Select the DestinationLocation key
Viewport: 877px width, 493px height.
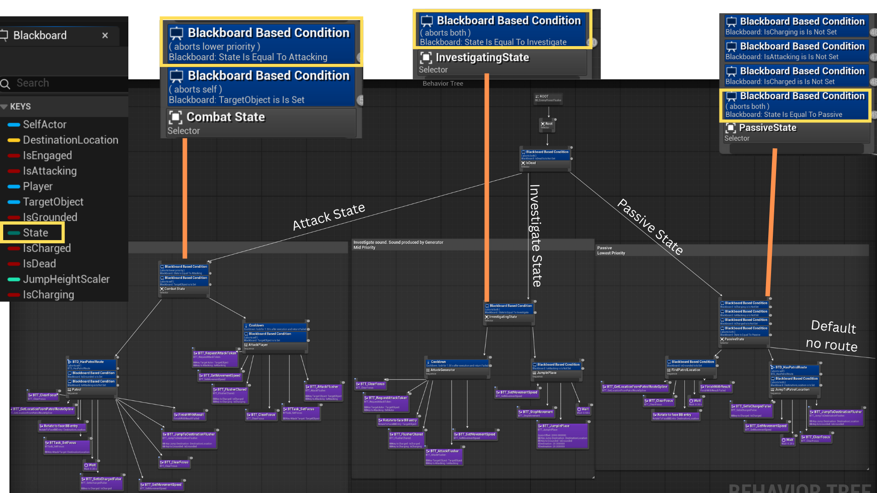70,140
